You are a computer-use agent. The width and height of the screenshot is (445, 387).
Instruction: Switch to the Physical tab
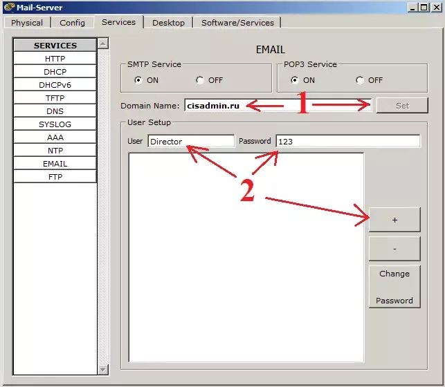[x=27, y=23]
